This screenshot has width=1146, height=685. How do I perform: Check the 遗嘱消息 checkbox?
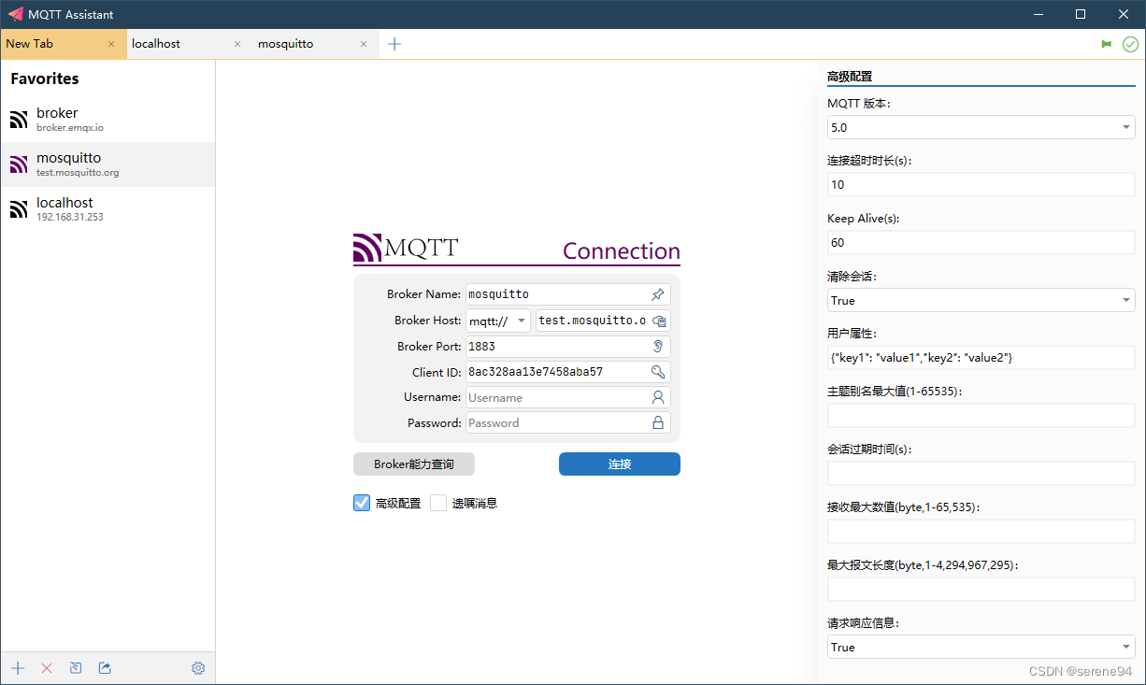pyautogui.click(x=438, y=503)
